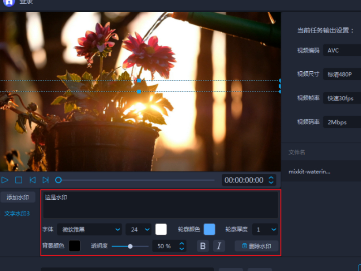The height and width of the screenshot is (271, 361).
Task: Open the 微软雅黑 font dropdown
Action: pos(89,230)
